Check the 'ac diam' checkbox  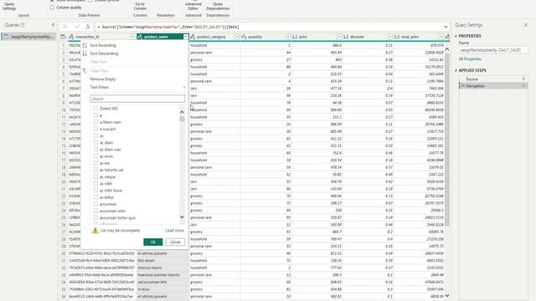tap(95, 142)
